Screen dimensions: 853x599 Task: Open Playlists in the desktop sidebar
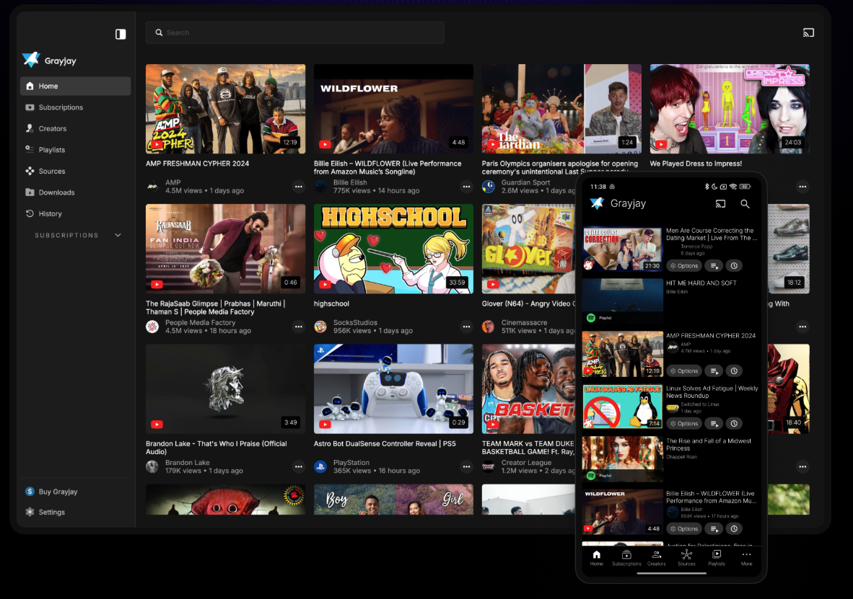76,149
